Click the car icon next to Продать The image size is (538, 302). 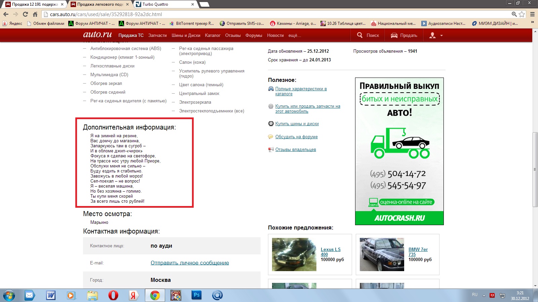[394, 35]
